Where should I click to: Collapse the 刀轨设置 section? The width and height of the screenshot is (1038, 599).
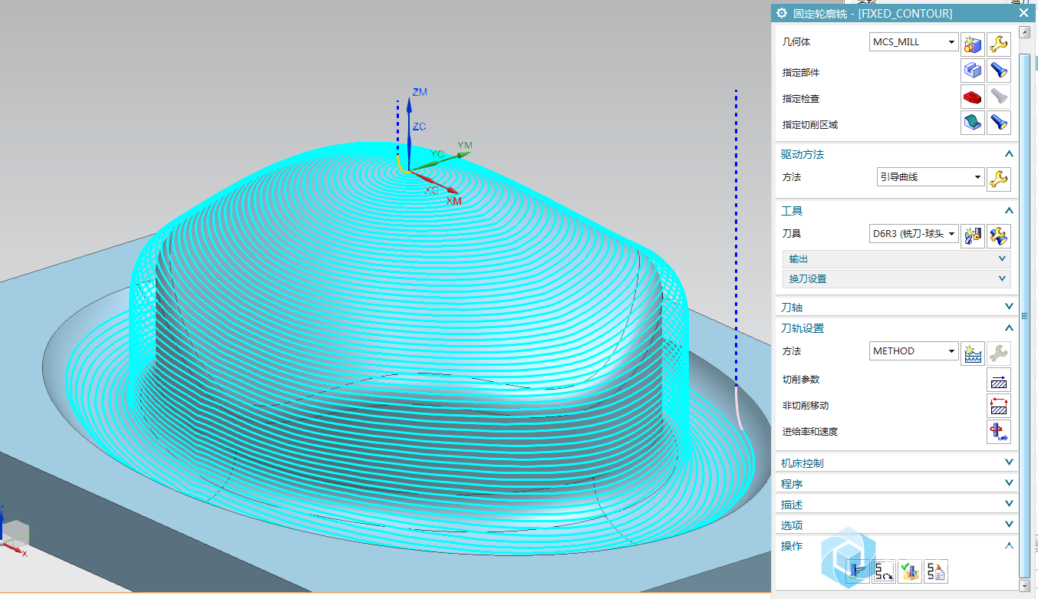coord(1009,327)
